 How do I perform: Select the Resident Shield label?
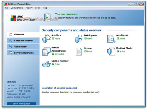click(124, 48)
